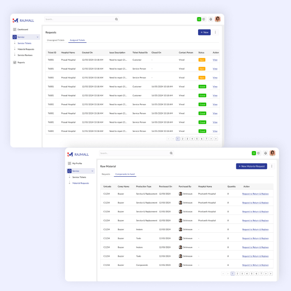Click the search field in the Requests window
The height and width of the screenshot is (291, 291).
coord(79,19)
